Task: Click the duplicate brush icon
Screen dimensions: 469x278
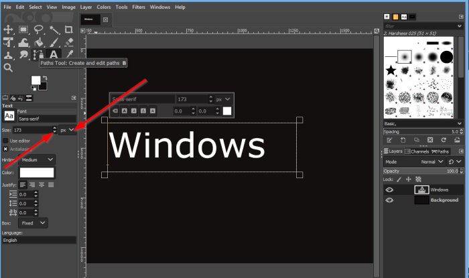Action: coord(416,140)
